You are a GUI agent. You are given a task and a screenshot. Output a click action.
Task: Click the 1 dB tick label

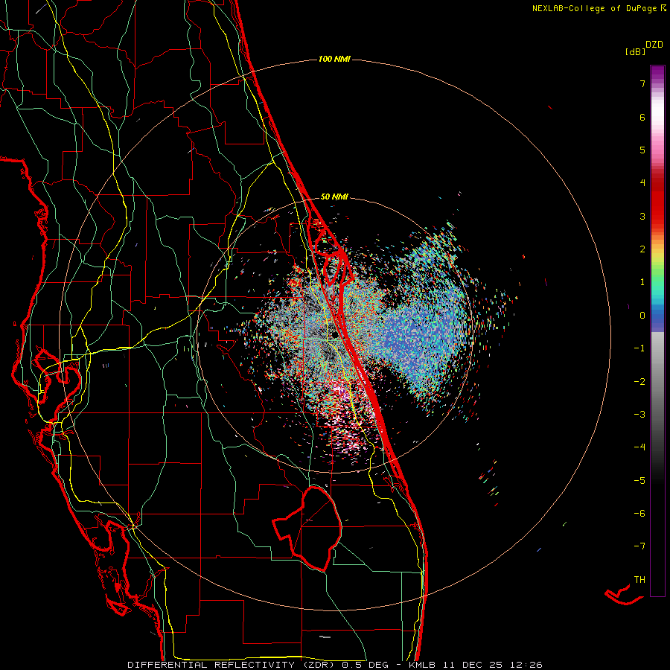pyautogui.click(x=642, y=282)
